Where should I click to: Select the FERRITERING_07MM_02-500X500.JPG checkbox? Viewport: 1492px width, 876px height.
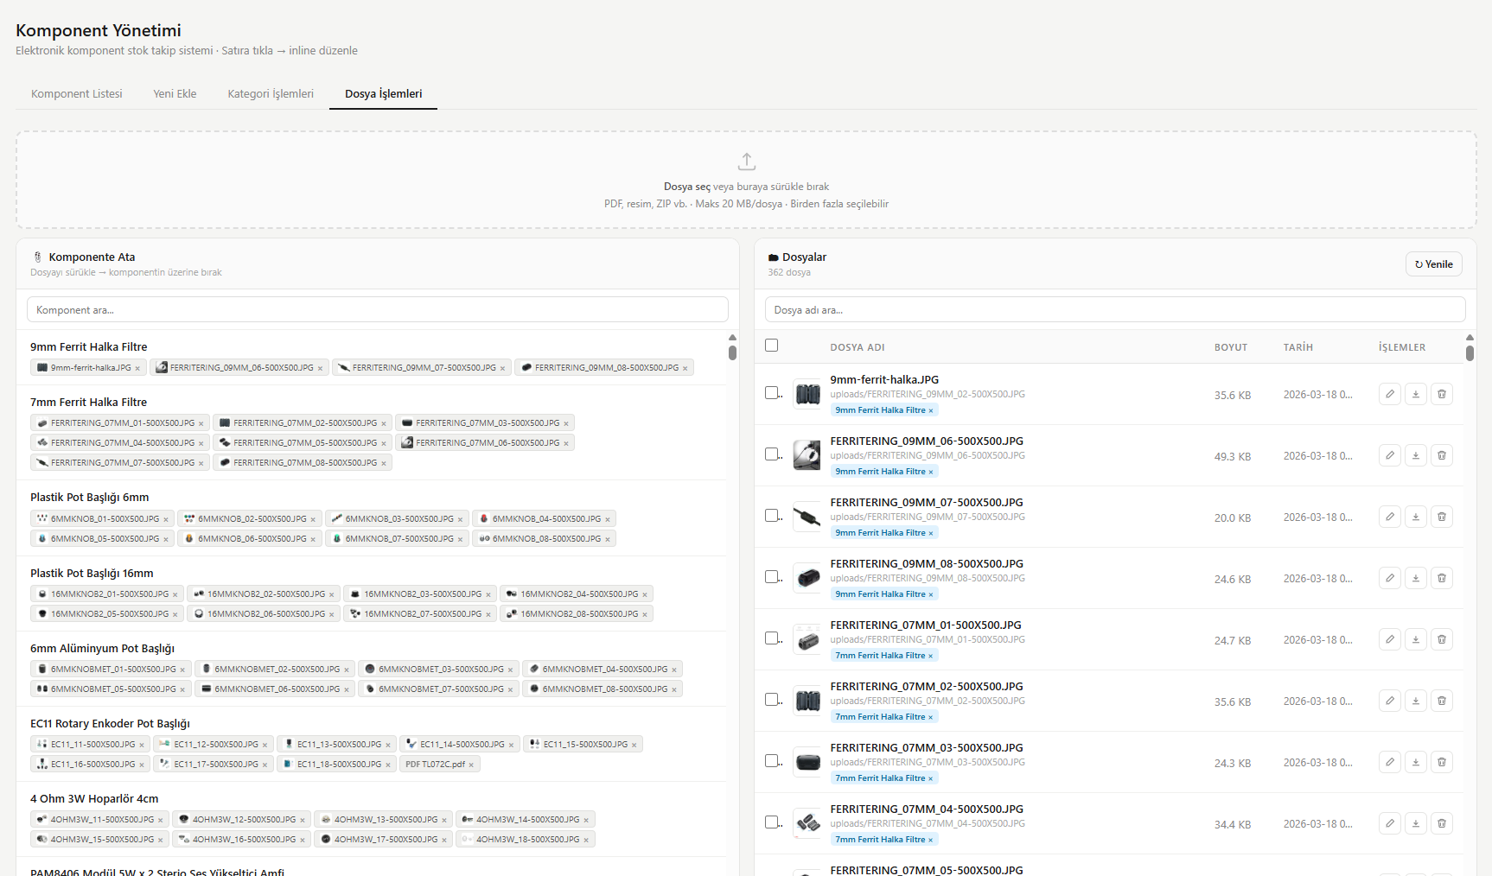click(772, 700)
